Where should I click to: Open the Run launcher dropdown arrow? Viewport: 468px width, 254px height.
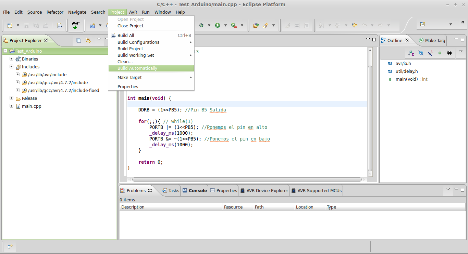(225, 25)
